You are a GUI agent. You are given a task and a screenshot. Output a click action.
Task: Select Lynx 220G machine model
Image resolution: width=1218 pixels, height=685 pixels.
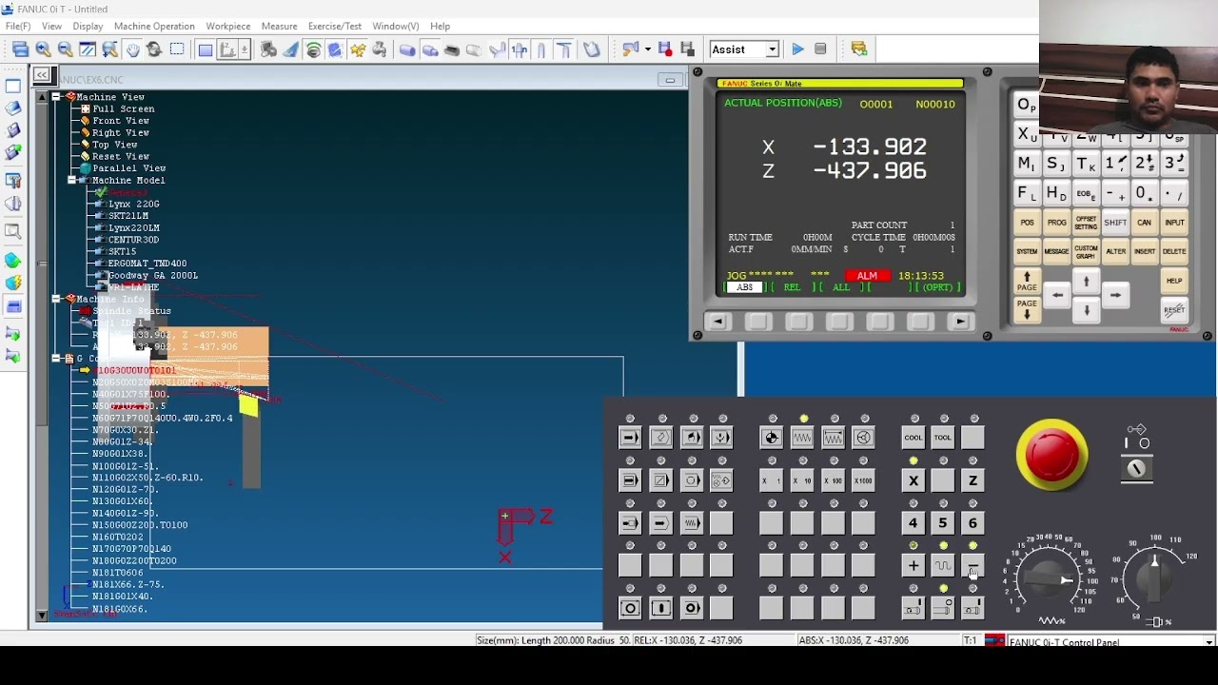point(134,204)
